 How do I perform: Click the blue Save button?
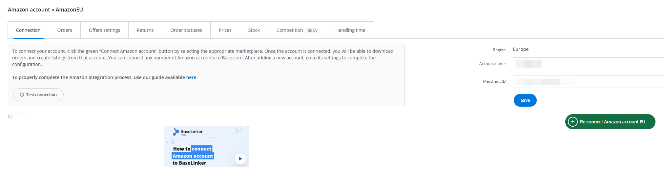(525, 100)
